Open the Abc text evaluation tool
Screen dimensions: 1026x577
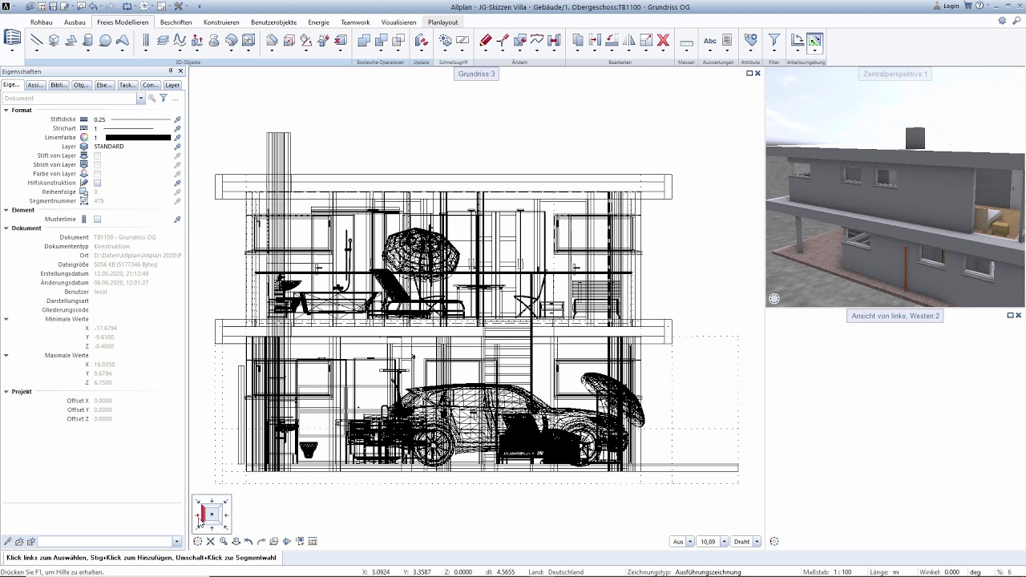(x=710, y=40)
